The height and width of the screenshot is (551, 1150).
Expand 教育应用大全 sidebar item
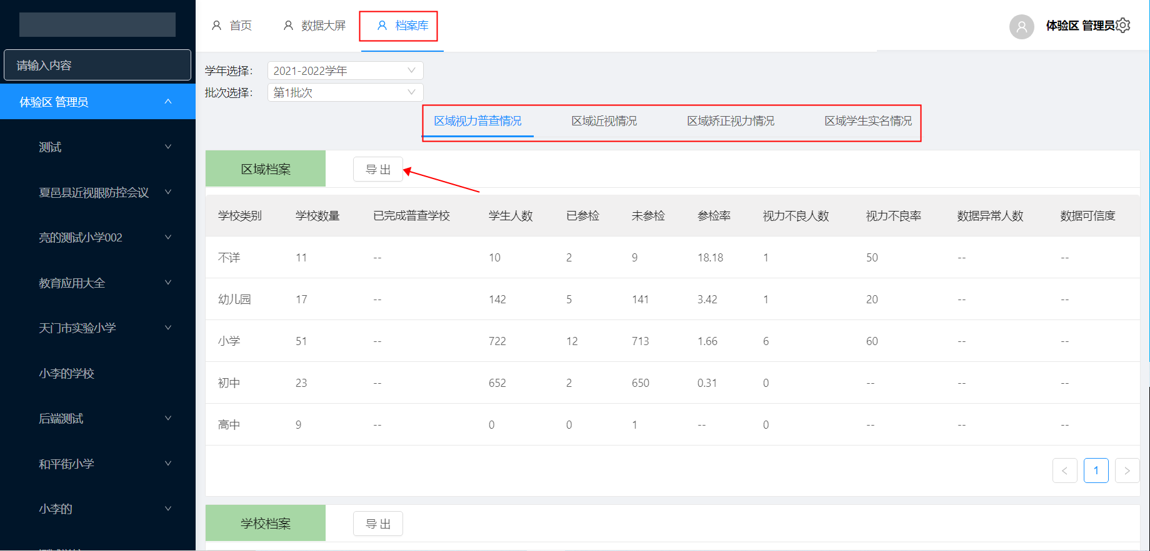(97, 283)
